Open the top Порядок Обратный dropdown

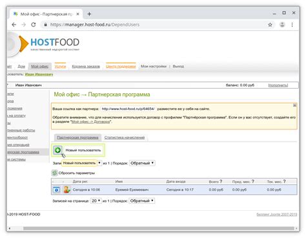click(142, 163)
